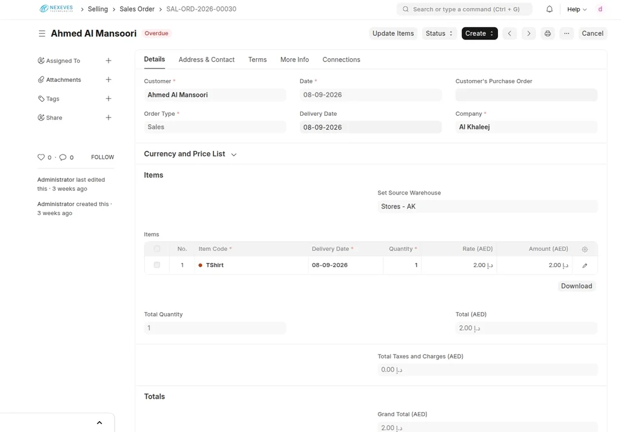Toggle the sidebar hamburger icon
This screenshot has height=432, width=621.
(x=42, y=33)
